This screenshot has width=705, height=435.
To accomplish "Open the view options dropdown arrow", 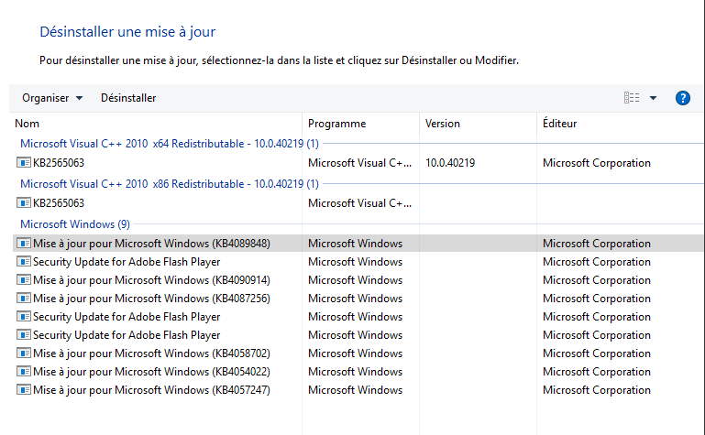I will 653,98.
